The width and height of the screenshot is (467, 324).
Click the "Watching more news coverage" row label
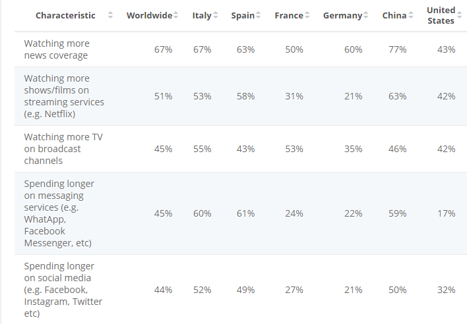(57, 49)
